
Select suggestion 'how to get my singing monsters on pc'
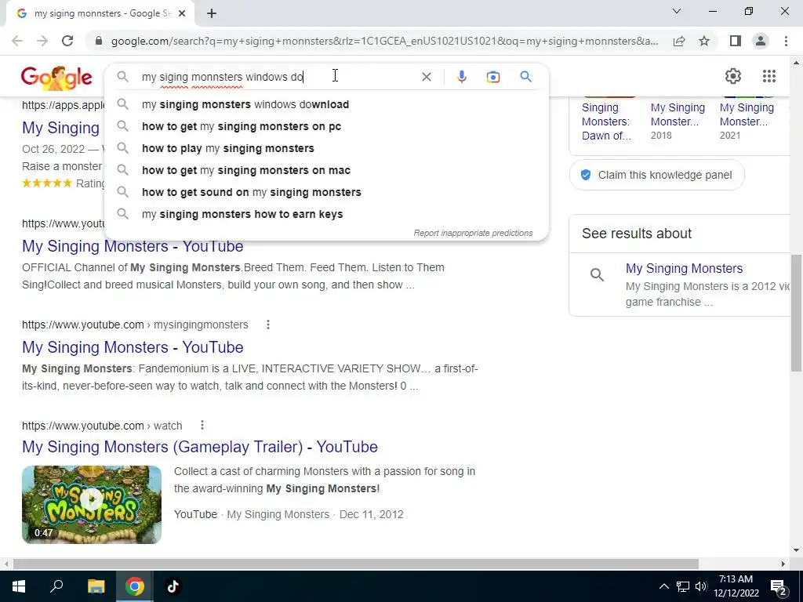tap(325, 126)
